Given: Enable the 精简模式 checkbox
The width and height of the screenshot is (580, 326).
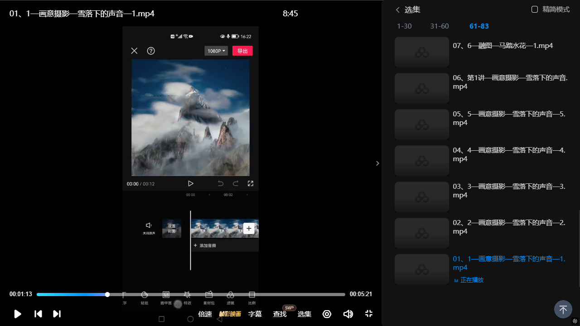Looking at the screenshot, I should click(x=535, y=10).
